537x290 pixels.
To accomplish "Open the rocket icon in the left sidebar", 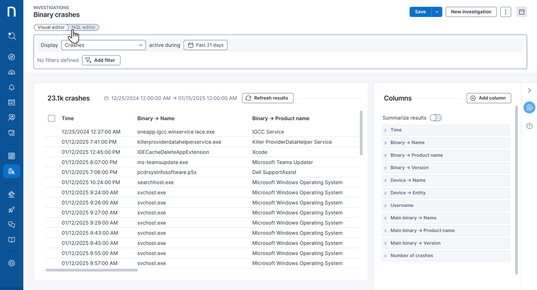I will [x=12, y=209].
